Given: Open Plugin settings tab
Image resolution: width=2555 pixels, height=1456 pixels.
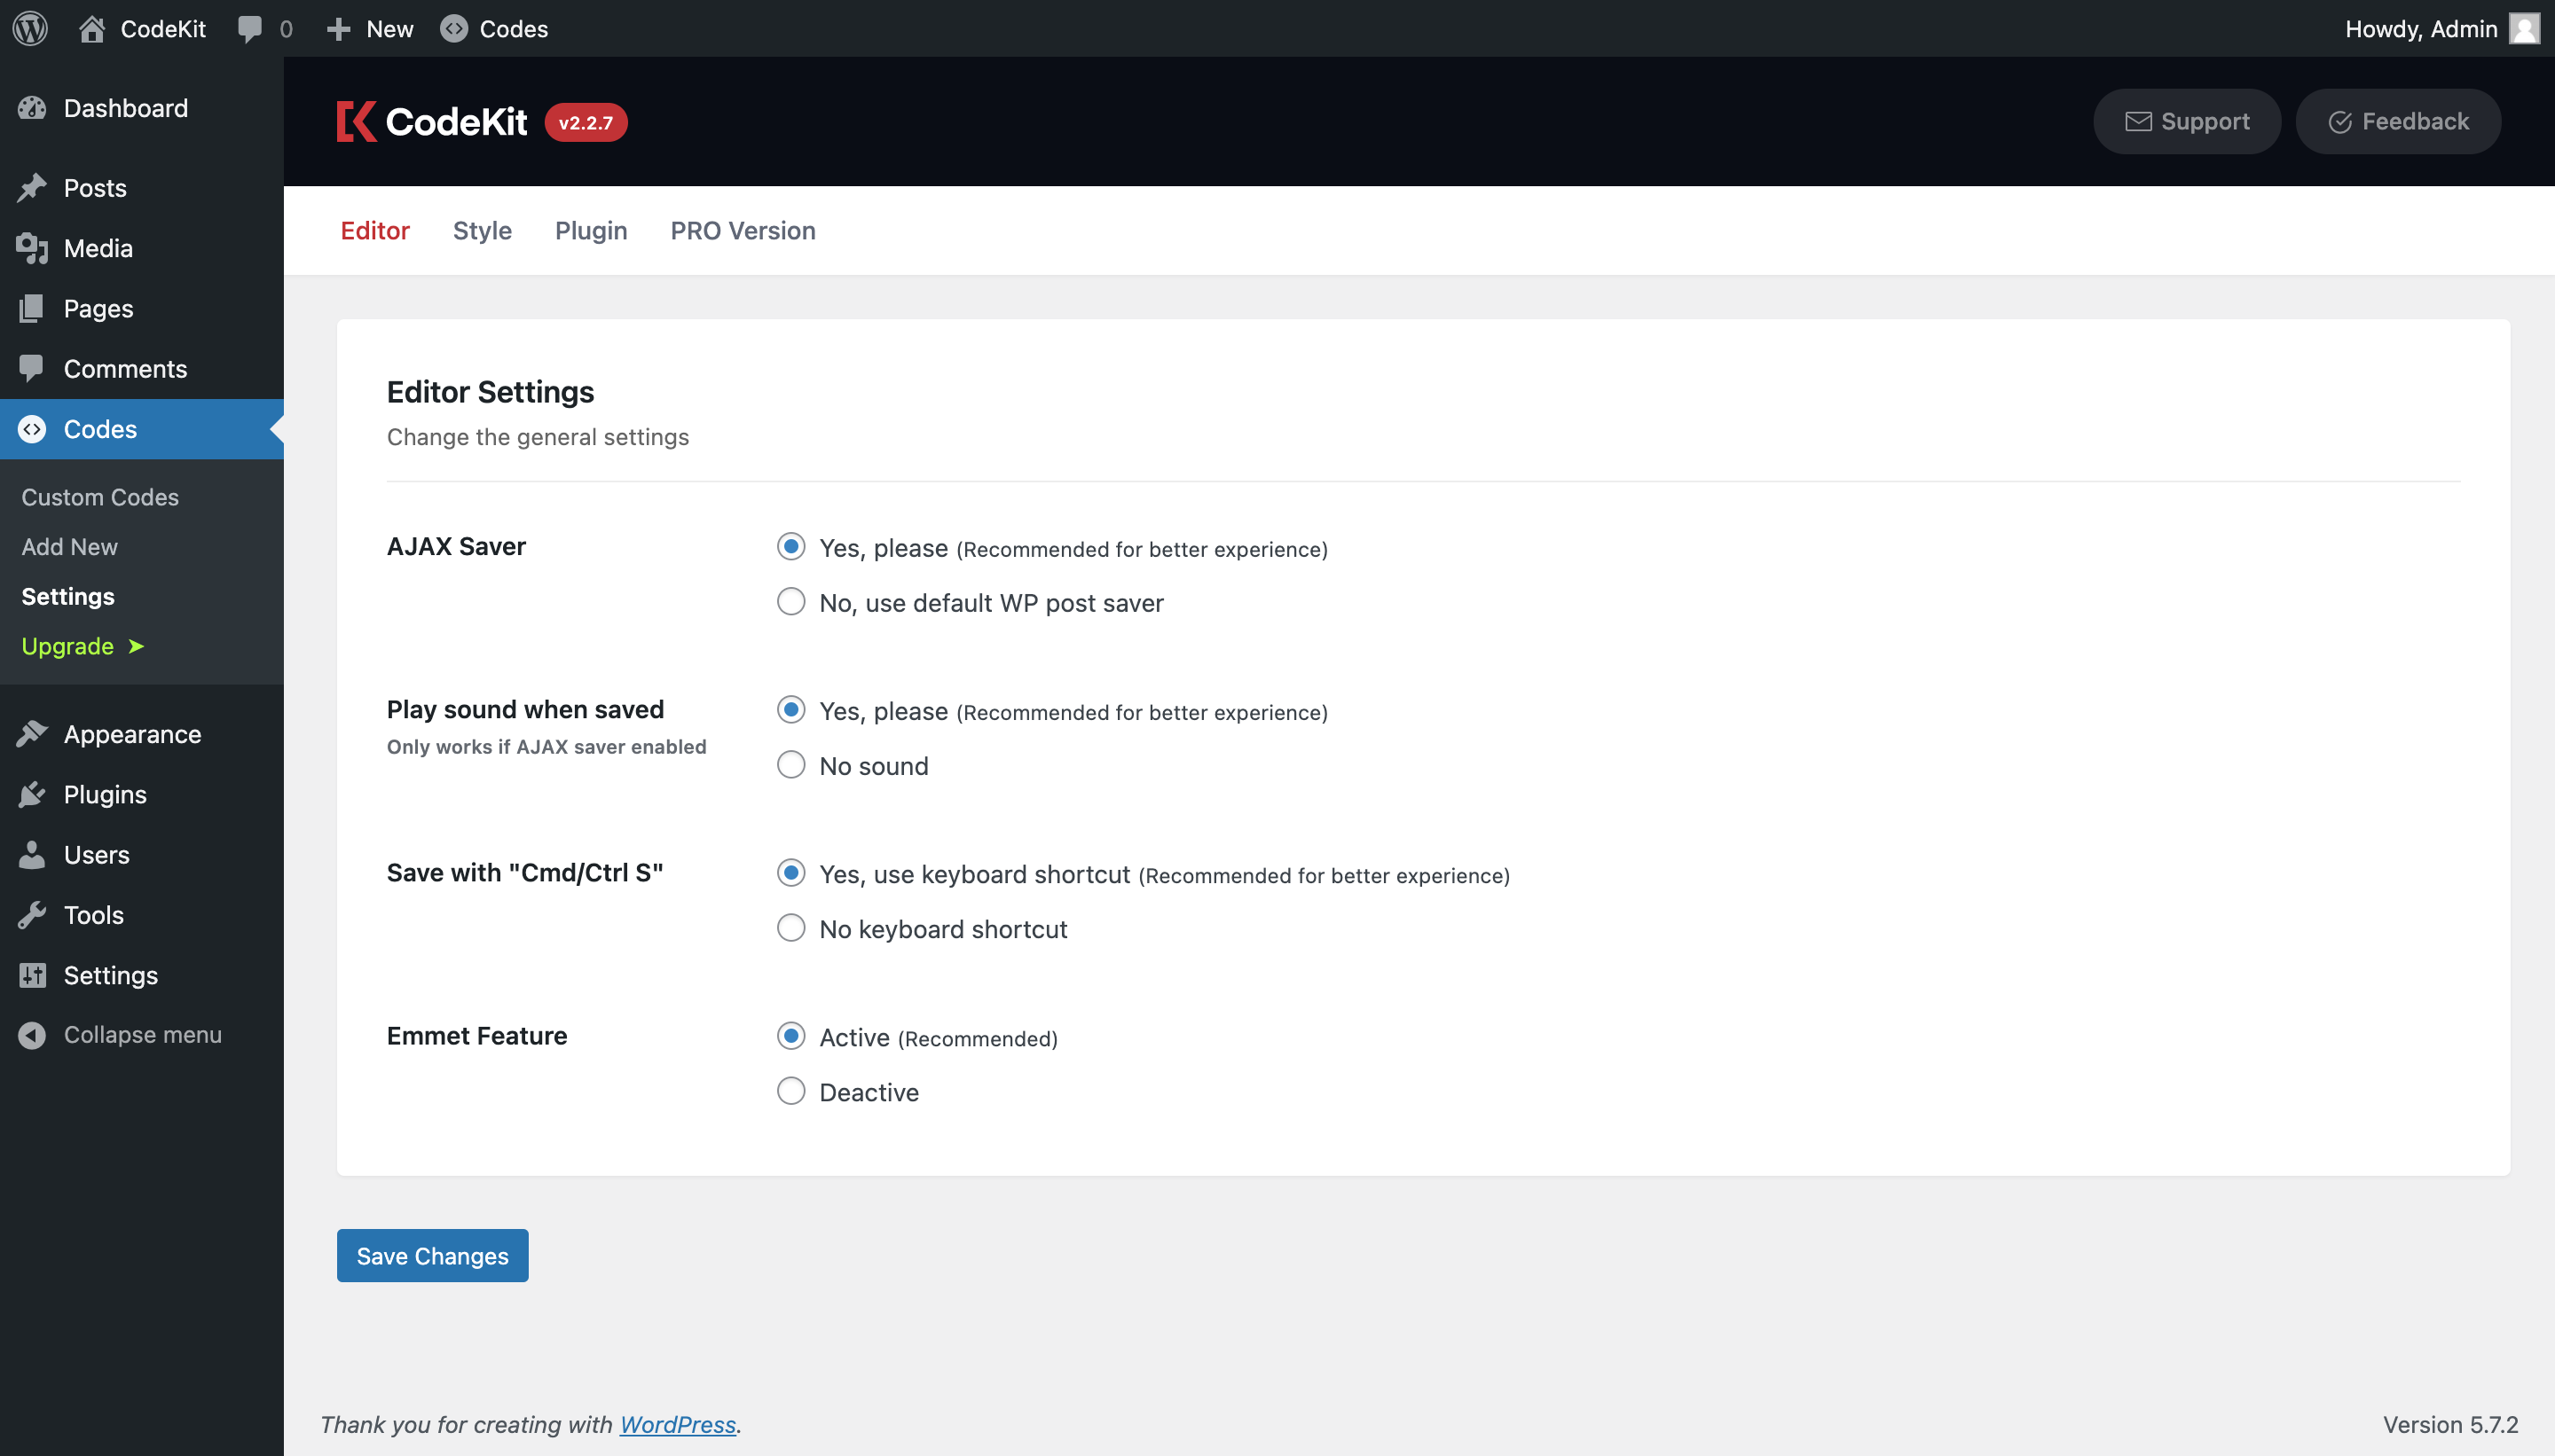Looking at the screenshot, I should [x=590, y=230].
